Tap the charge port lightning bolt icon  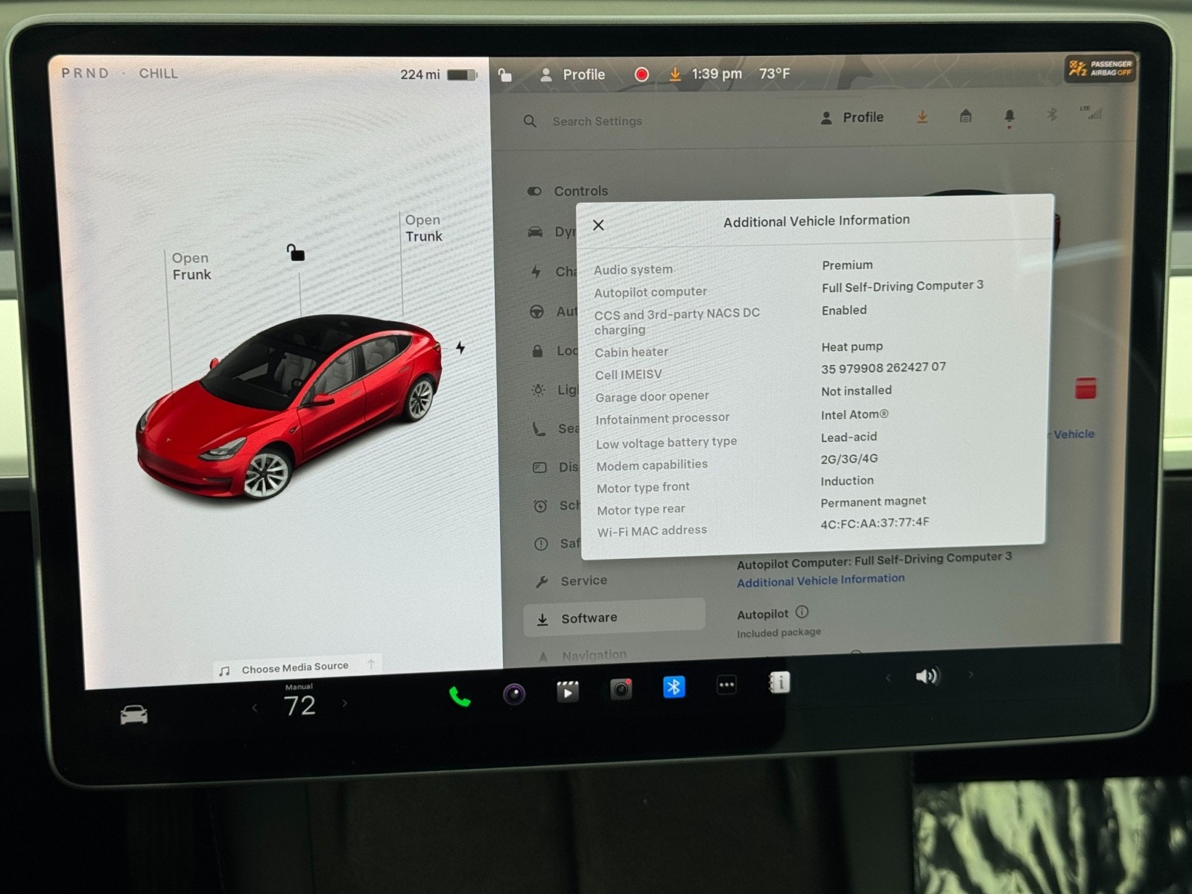[460, 348]
